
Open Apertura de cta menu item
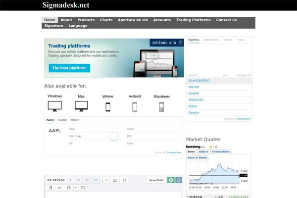click(x=133, y=20)
